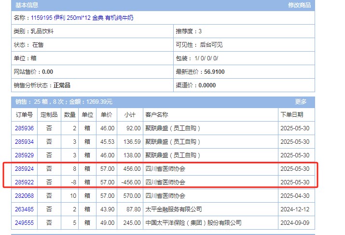Viewport: 345px width, 235px height.
Task: Open order number 282068
Action: coord(25,196)
